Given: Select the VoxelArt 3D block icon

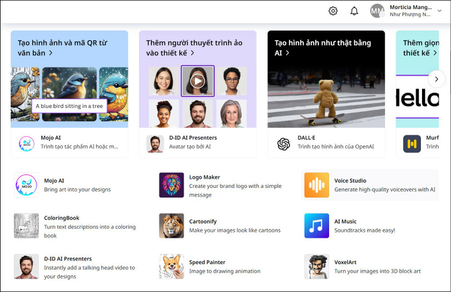Looking at the screenshot, I should tap(317, 266).
